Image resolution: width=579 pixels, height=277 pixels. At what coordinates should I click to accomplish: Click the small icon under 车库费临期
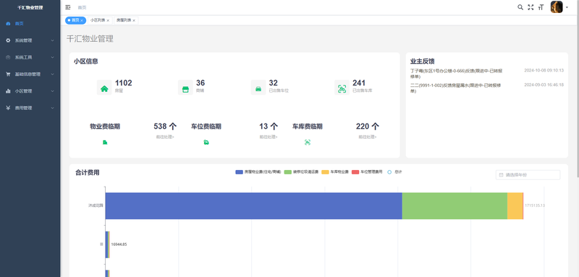307,142
